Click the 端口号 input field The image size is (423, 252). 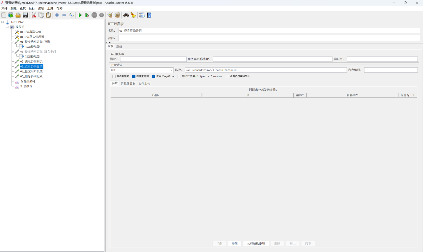pyautogui.click(x=382, y=59)
